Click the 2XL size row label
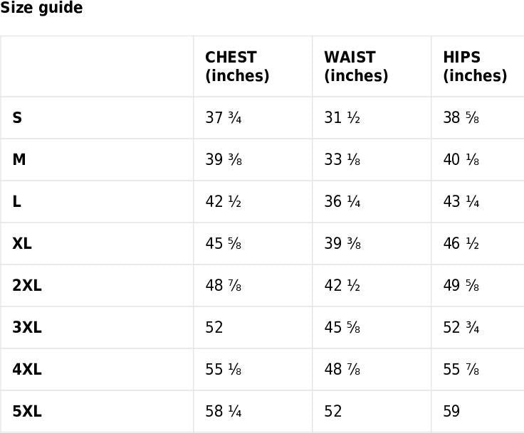 pos(27,286)
